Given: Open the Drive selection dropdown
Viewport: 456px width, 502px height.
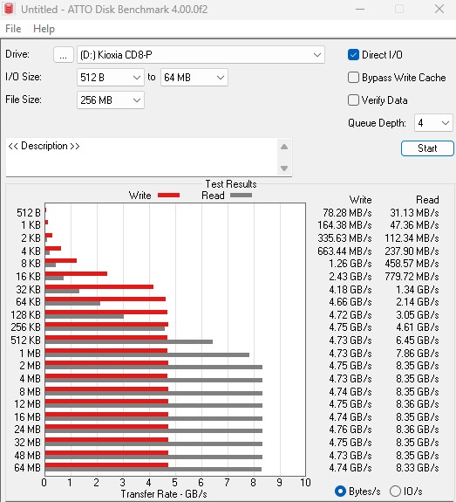Looking at the screenshot, I should click(201, 55).
